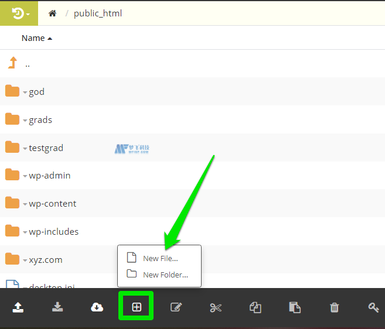Click the Delete trash icon
Viewport: 385px width, 329px height.
[x=334, y=307]
